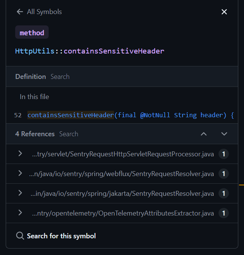This screenshot has height=255, width=244.
Task: Jump to next reference
Action: 224,134
